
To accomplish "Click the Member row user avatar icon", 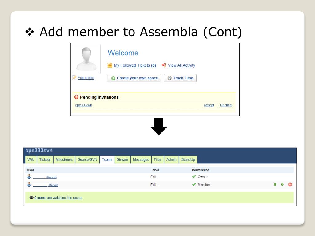I will click(x=29, y=184).
